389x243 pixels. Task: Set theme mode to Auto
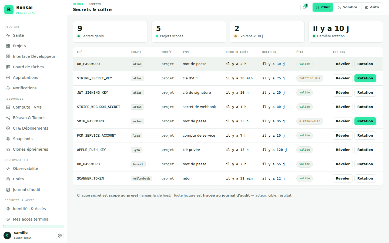372,7
